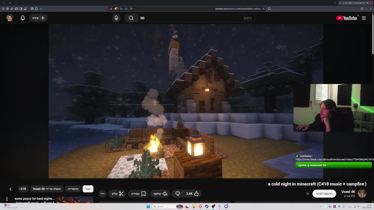Open the Windows Start menu
The width and height of the screenshot is (374, 210).
[x=148, y=206]
